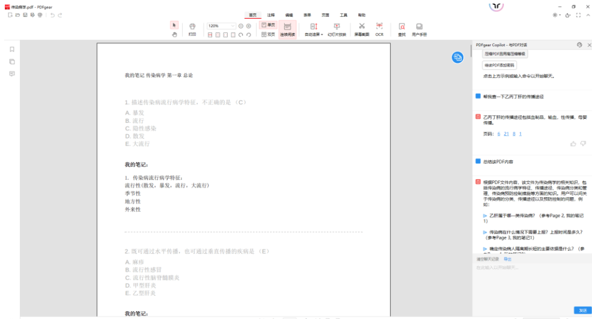The height and width of the screenshot is (319, 592).
Task: Start 屏幕截图 screen capture tool
Action: coord(362,29)
